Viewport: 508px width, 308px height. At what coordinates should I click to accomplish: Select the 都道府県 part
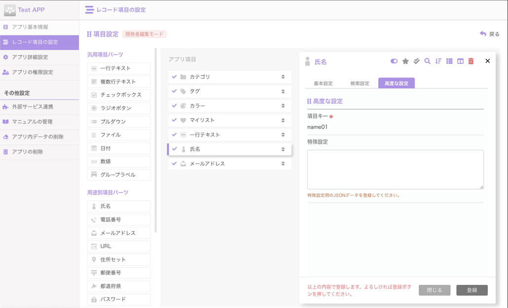click(119, 286)
